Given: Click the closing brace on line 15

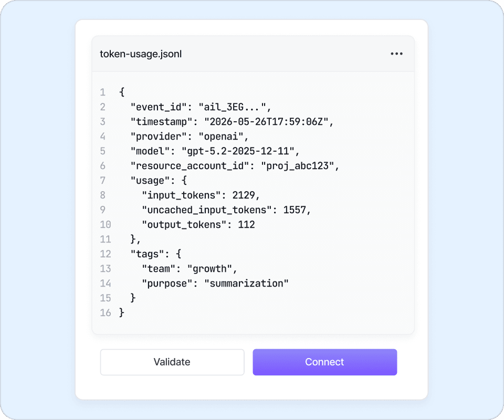Looking at the screenshot, I should tap(133, 298).
